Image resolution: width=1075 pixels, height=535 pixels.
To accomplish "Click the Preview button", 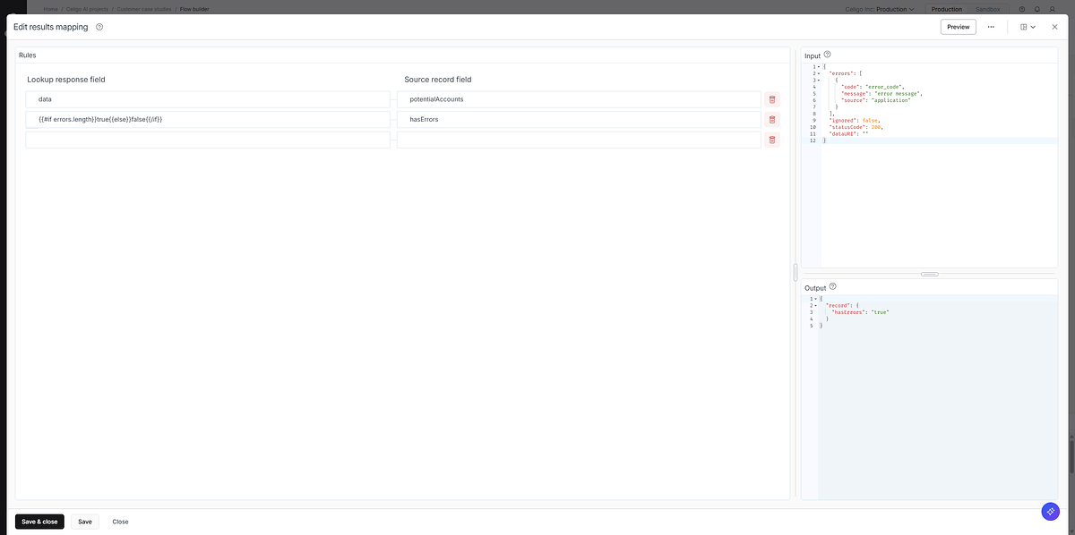I will coord(959,27).
